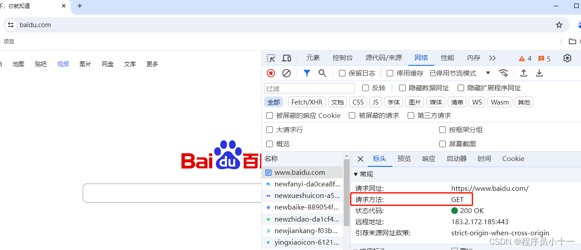Open the 贴吧 link on Baidu page
The width and height of the screenshot is (581, 250).
pyautogui.click(x=41, y=64)
